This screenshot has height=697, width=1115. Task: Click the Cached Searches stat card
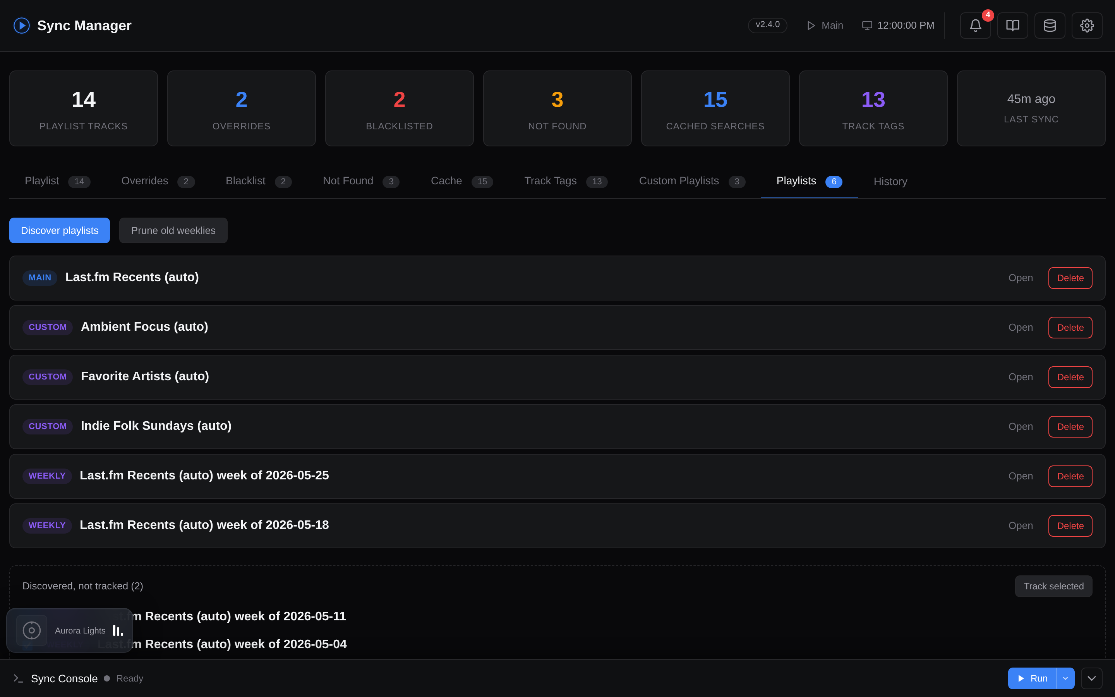715,108
